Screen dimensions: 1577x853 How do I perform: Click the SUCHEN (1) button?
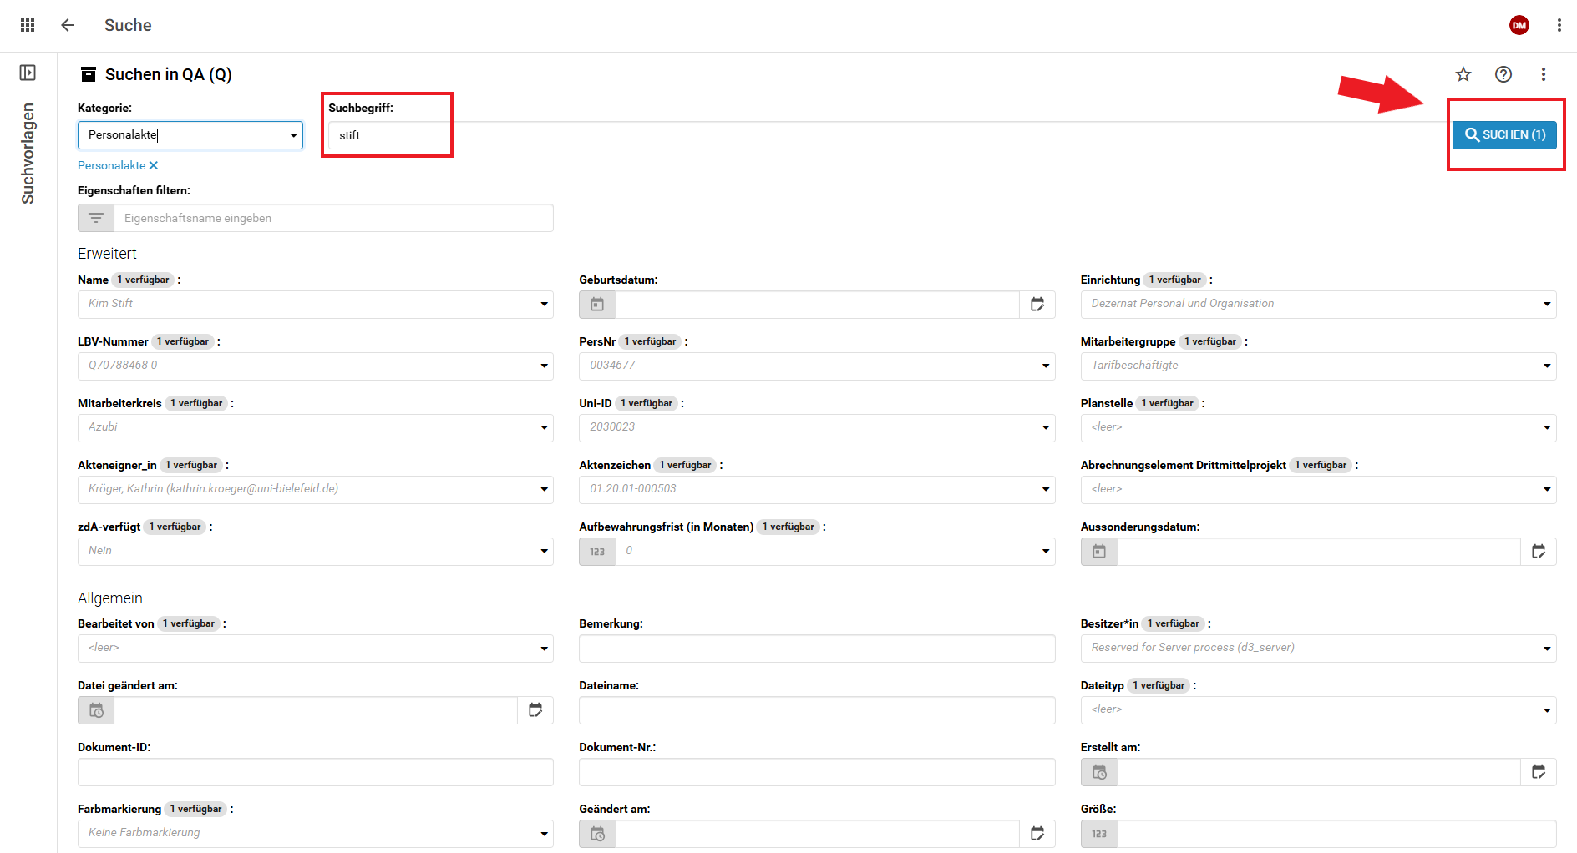click(x=1504, y=135)
